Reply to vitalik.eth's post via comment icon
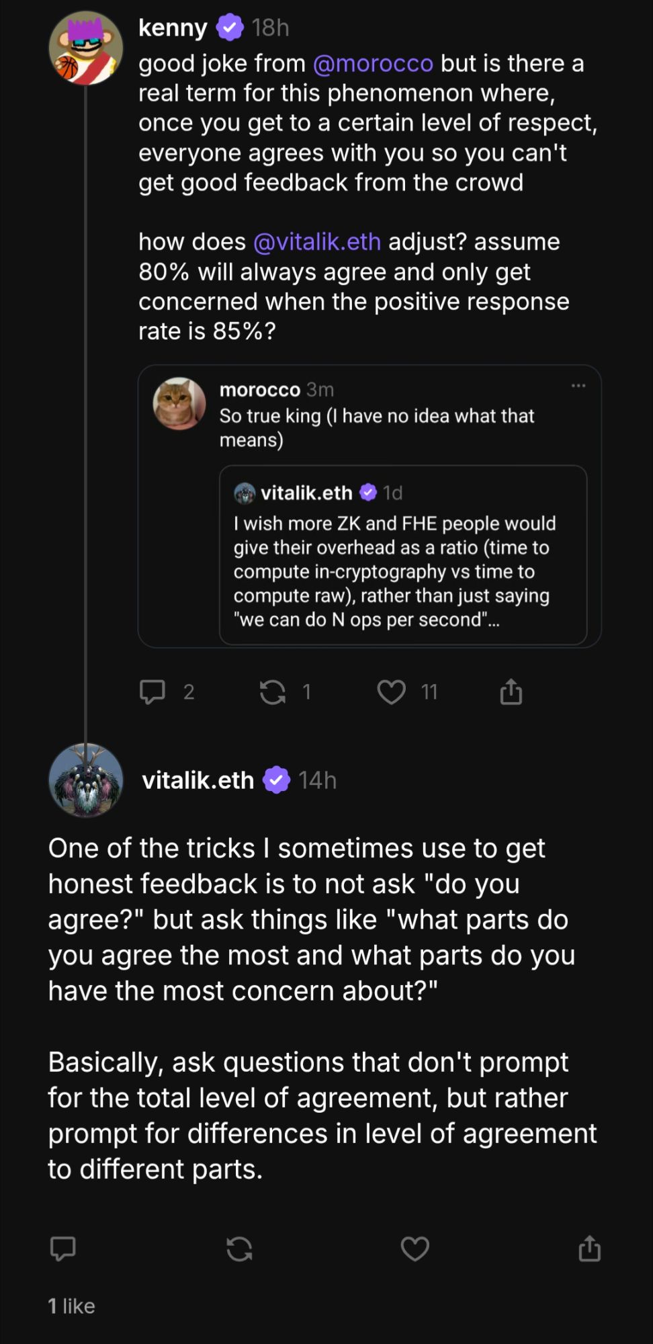The image size is (653, 1344). (63, 1249)
